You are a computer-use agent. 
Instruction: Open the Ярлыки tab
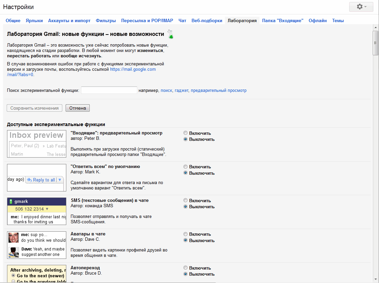(34, 20)
